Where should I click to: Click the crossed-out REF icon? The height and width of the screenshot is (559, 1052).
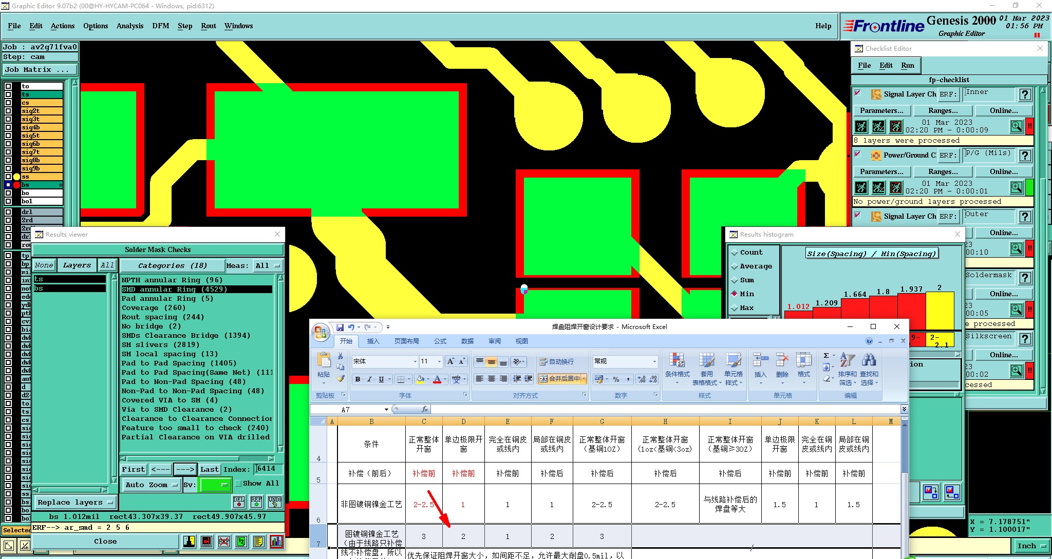(x=224, y=542)
